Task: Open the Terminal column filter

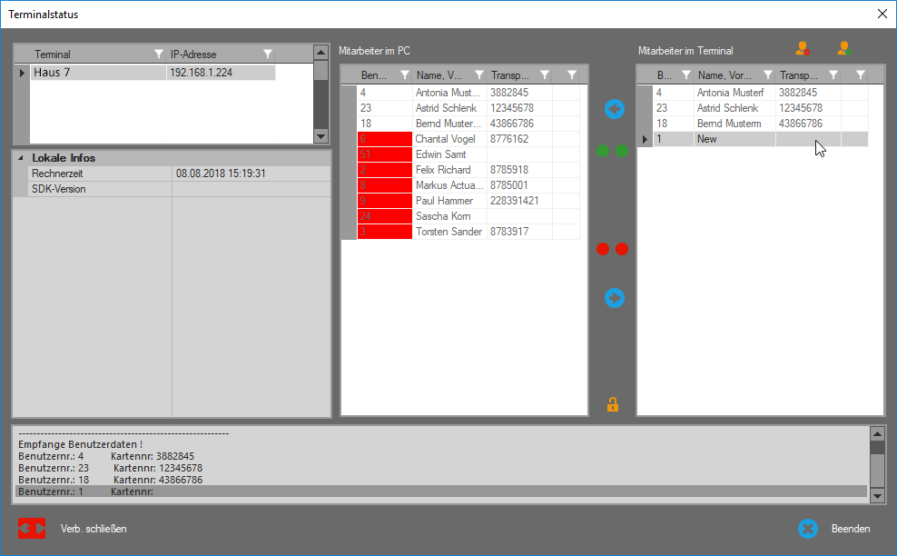Action: [x=159, y=55]
